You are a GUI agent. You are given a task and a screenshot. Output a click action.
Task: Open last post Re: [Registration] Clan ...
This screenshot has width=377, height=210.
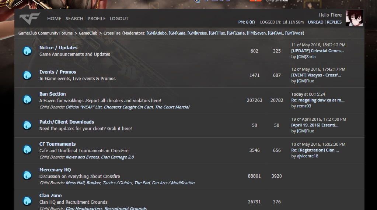(x=315, y=150)
